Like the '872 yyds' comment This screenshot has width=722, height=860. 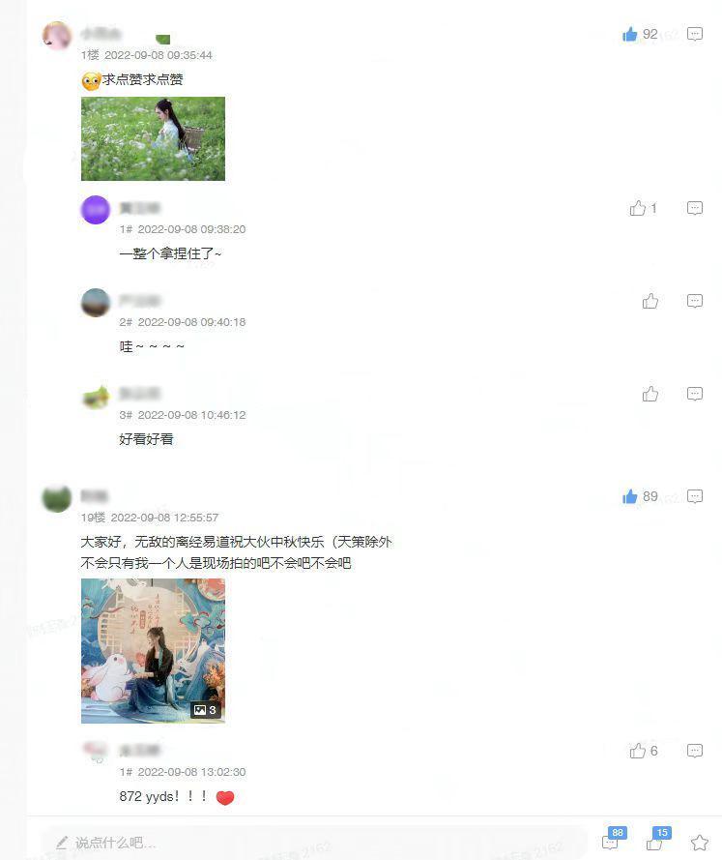pos(637,751)
